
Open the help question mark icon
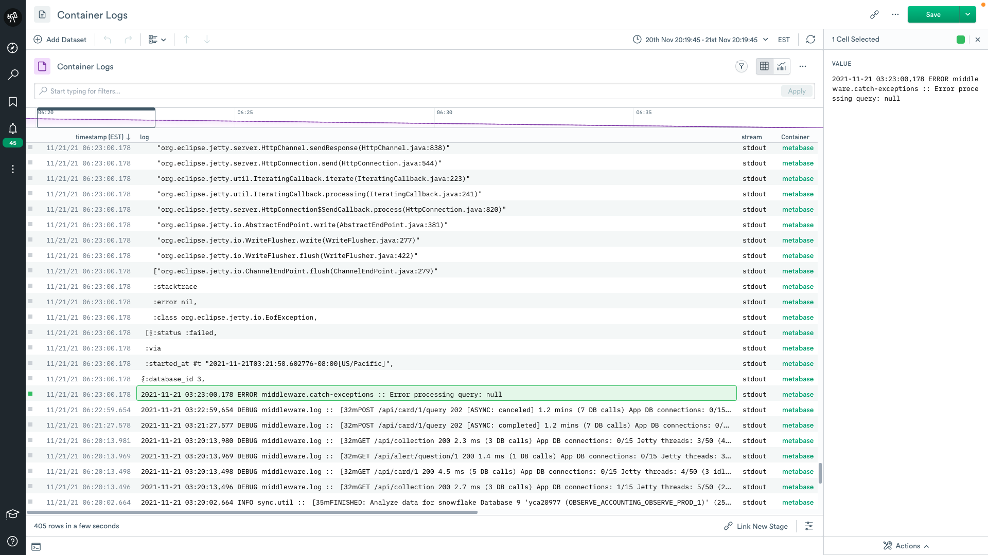click(x=13, y=541)
